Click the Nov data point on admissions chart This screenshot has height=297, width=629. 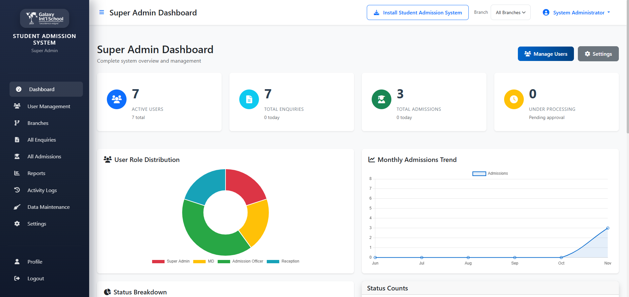click(x=608, y=228)
